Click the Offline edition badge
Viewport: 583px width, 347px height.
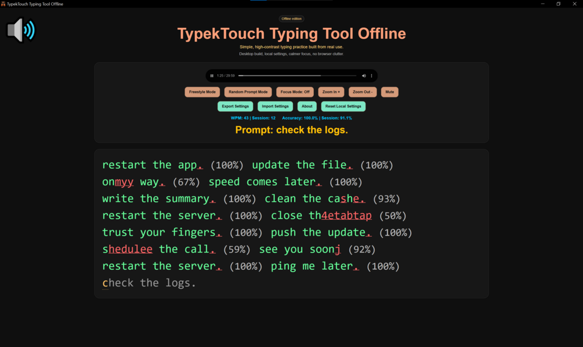pyautogui.click(x=291, y=19)
